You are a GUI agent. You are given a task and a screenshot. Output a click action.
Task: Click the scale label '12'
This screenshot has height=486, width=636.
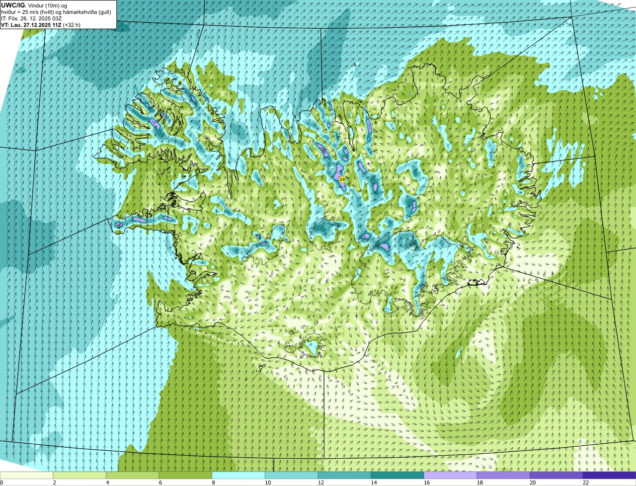tap(320, 483)
